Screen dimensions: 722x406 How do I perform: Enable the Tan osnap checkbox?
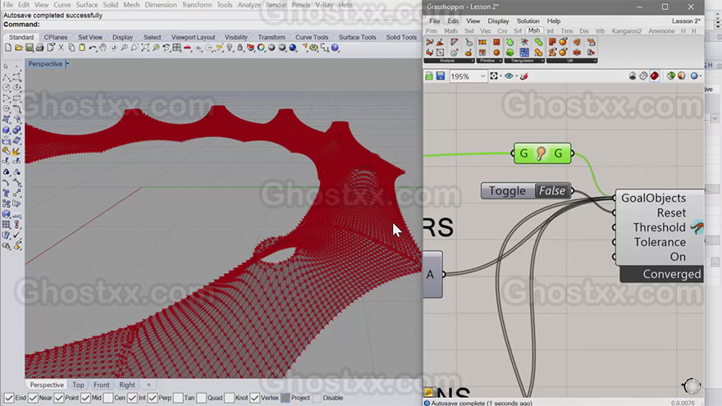pos(178,398)
